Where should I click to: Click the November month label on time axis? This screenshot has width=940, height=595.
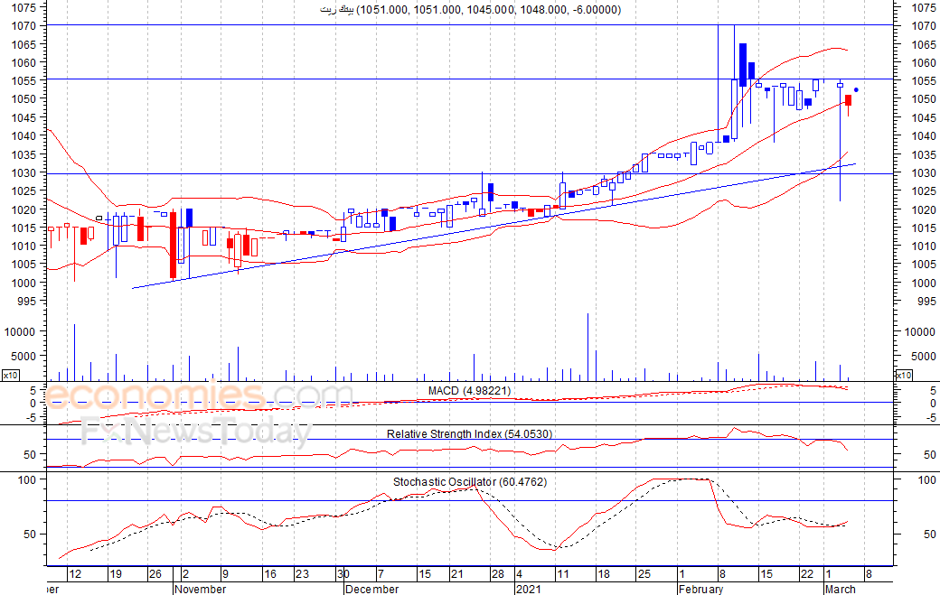(201, 589)
